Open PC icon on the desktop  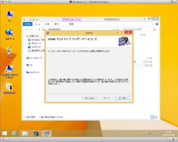click(9, 17)
